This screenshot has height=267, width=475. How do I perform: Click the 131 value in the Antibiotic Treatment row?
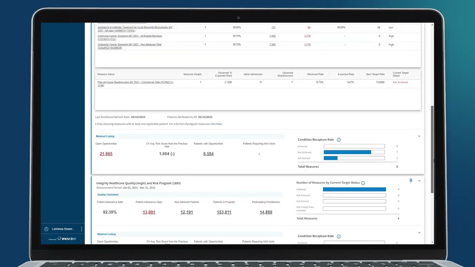tap(273, 27)
